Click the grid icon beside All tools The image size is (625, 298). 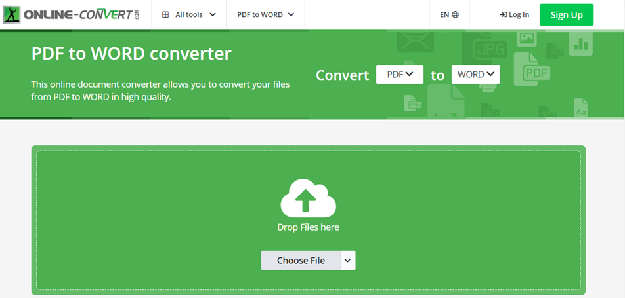coord(165,14)
